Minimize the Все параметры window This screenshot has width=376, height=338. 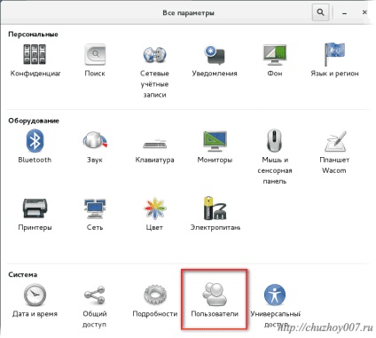pos(344,13)
